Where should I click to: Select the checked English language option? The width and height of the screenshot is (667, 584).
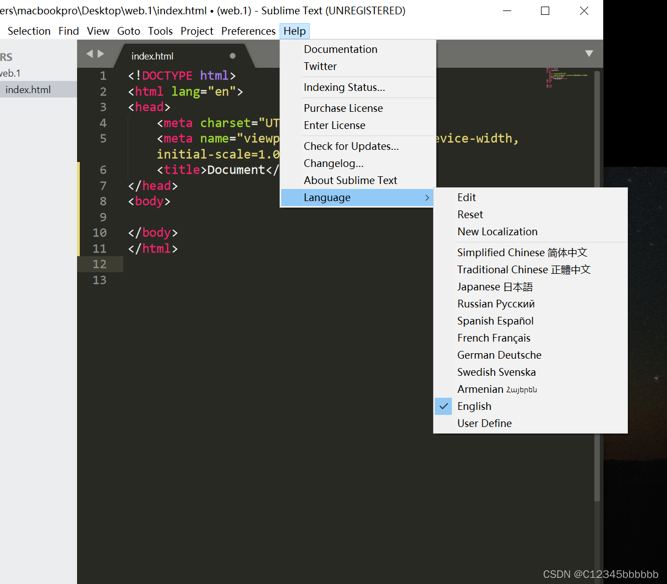(531, 406)
